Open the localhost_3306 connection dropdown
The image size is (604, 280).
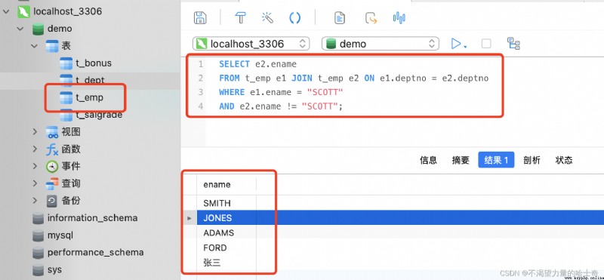coord(251,44)
